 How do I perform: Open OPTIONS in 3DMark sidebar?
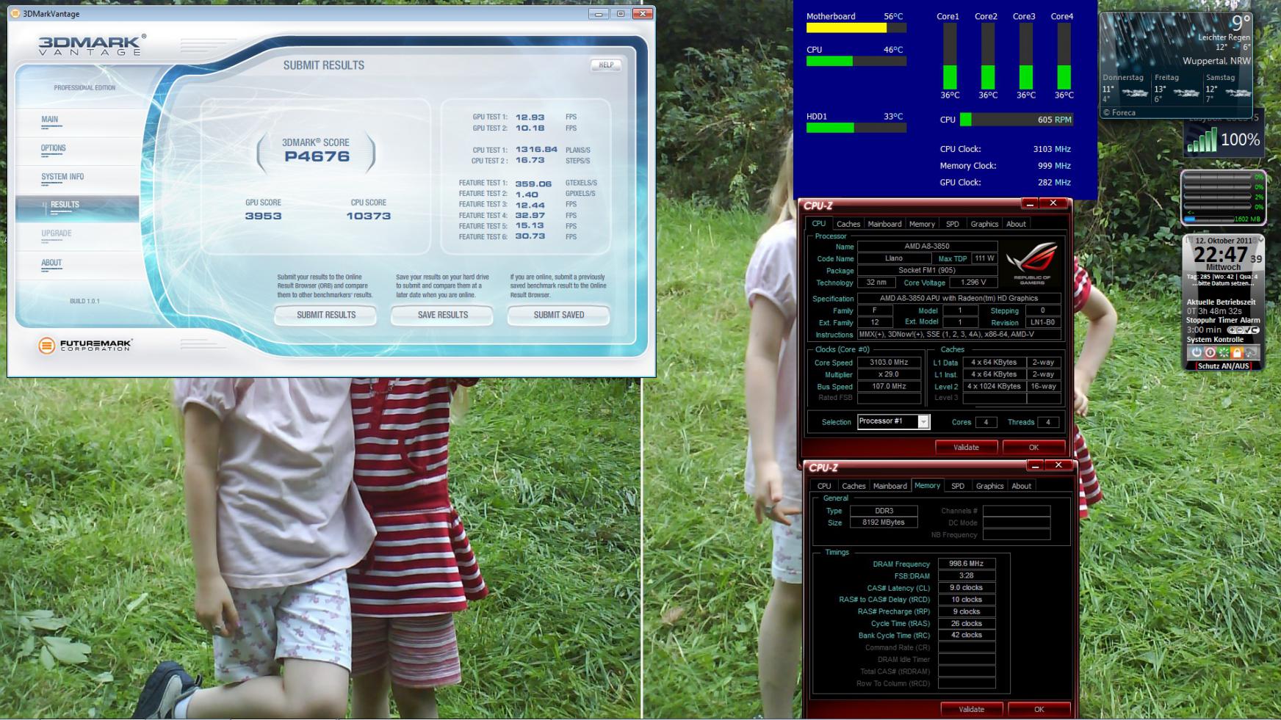54,148
